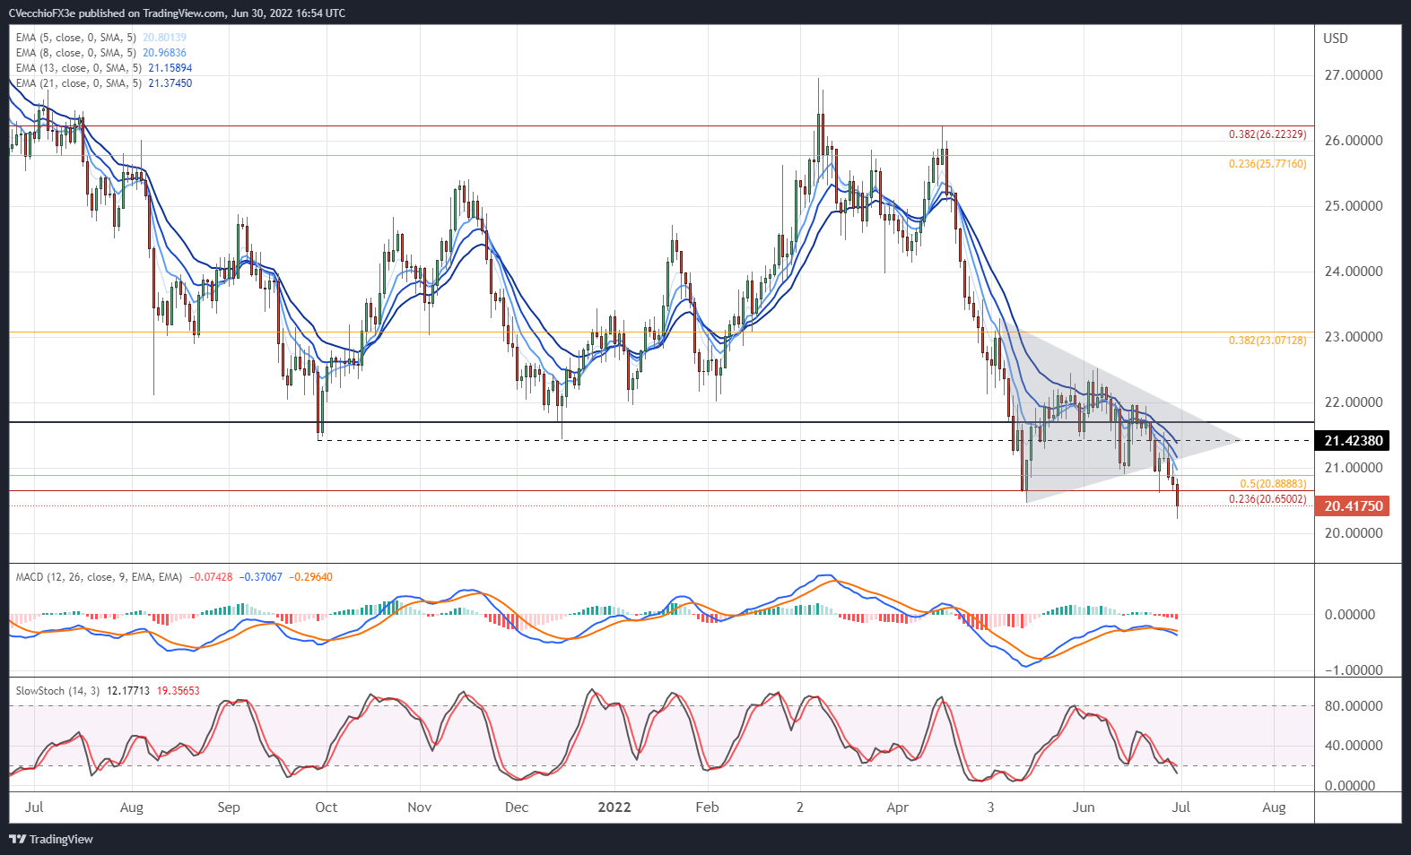Click the stochastic 80.00000 axis value
The width and height of the screenshot is (1411, 855).
(1354, 706)
